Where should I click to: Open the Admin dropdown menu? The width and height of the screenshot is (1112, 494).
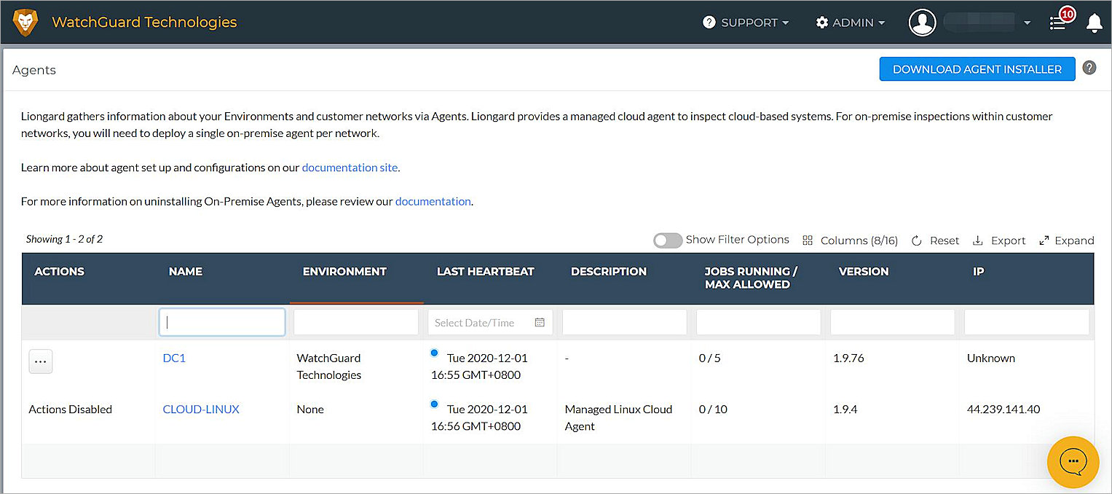[851, 23]
